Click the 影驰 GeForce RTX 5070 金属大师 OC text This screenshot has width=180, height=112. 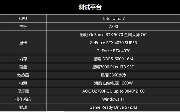pyautogui.click(x=113, y=35)
